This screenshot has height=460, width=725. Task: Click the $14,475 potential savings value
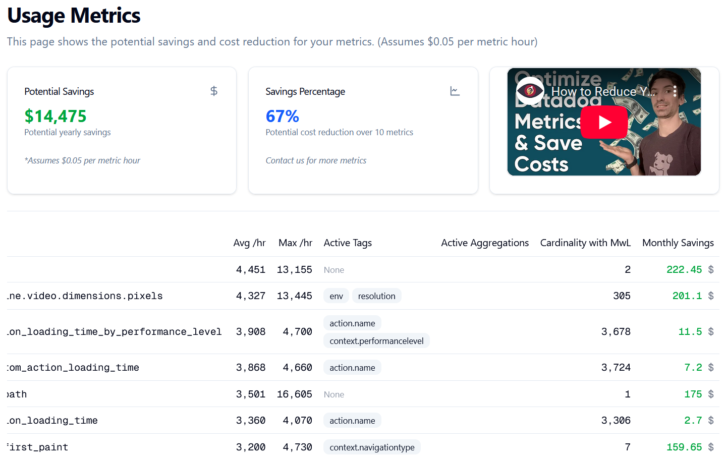point(55,117)
